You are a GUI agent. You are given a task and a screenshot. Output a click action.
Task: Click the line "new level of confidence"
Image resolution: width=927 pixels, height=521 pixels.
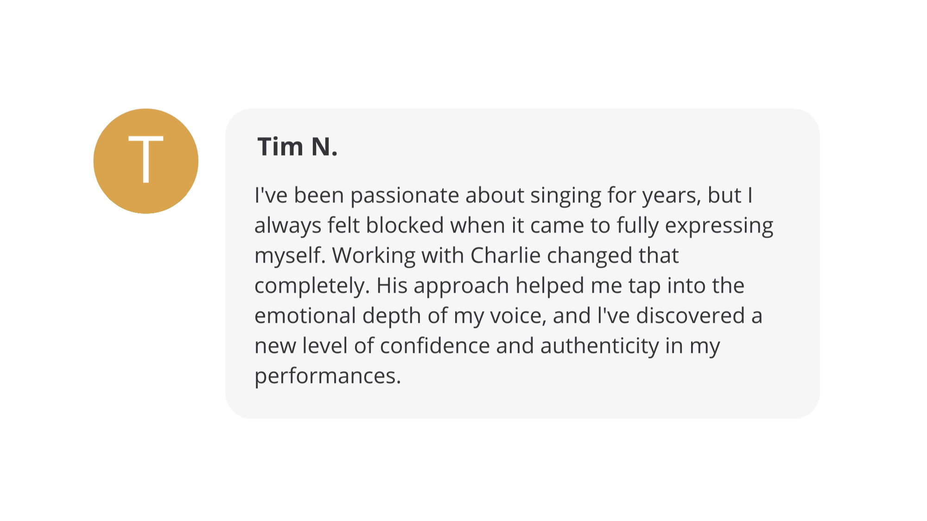click(x=487, y=346)
